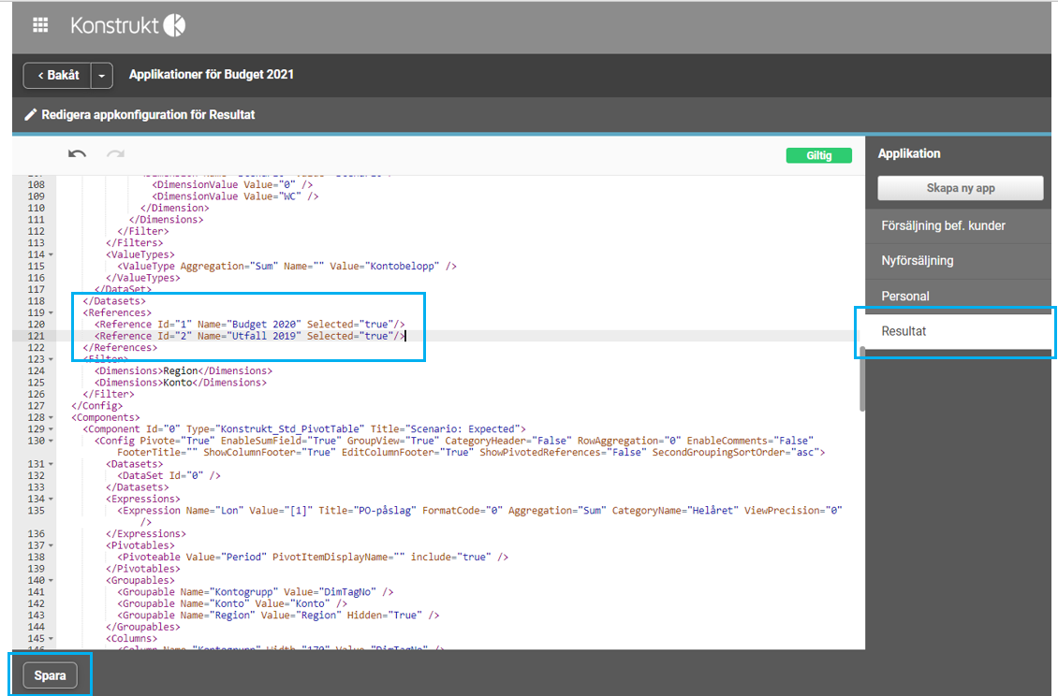Collapse the Filter block at line 123
The image size is (1058, 696).
click(x=51, y=359)
